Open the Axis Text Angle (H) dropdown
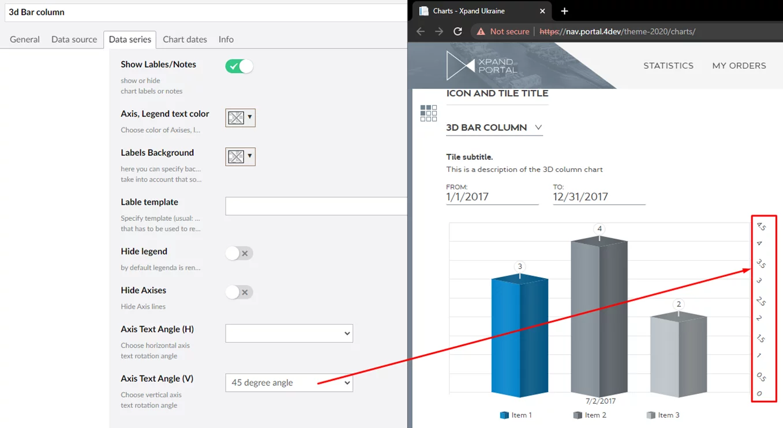Image resolution: width=783 pixels, height=428 pixels. pyautogui.click(x=289, y=333)
